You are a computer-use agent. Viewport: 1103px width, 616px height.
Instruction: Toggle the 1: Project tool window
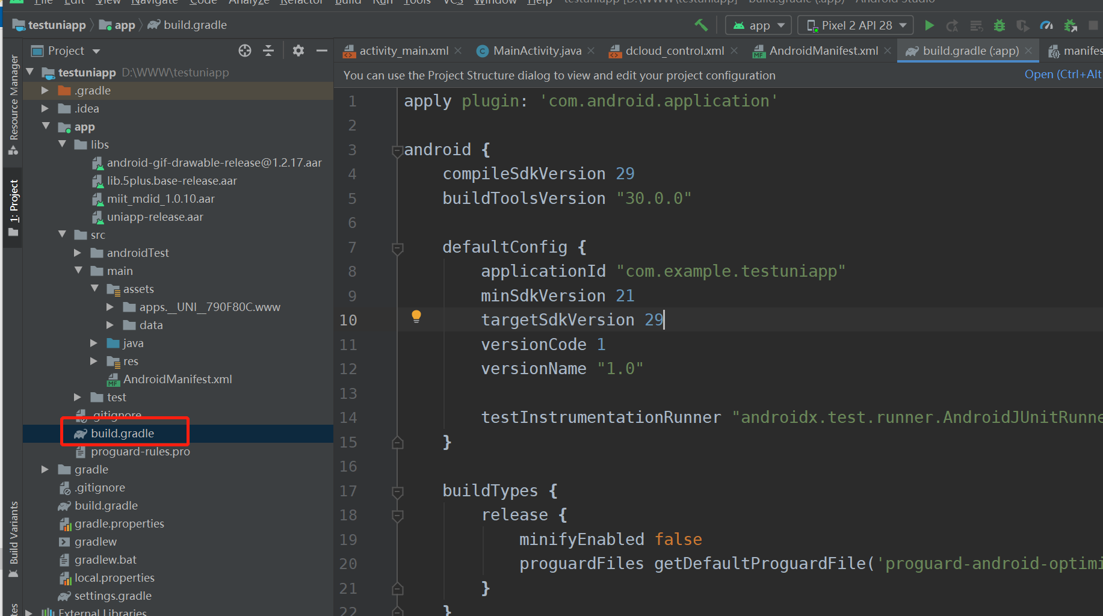pyautogui.click(x=13, y=208)
